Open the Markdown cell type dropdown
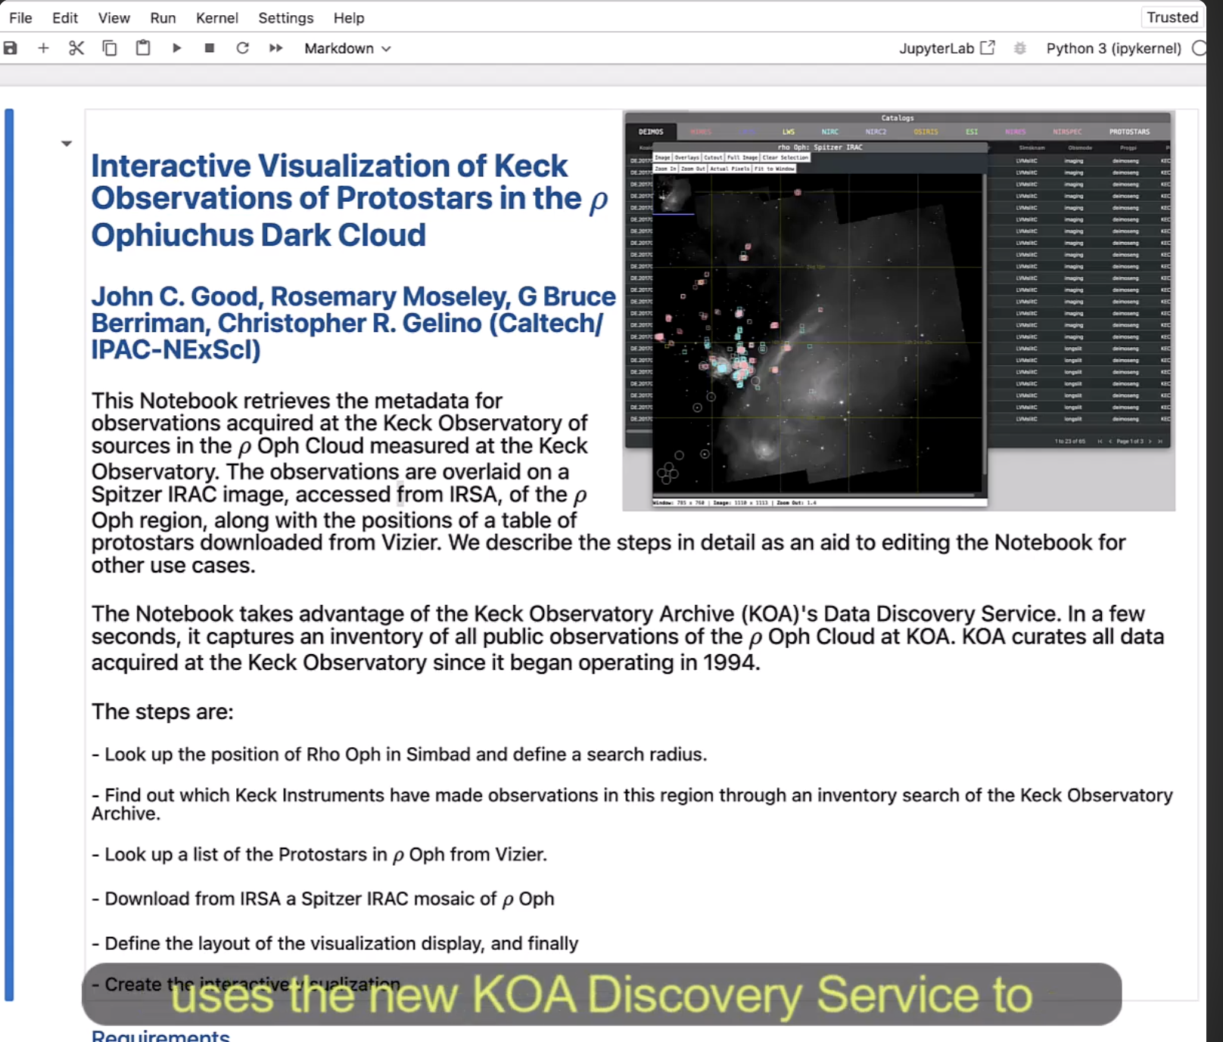This screenshot has height=1042, width=1223. 347,48
